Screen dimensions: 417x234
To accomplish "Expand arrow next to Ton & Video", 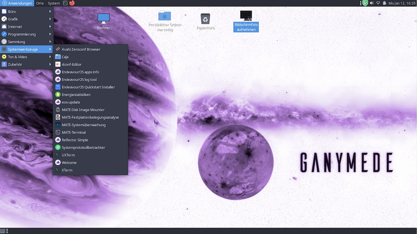I will (50, 57).
